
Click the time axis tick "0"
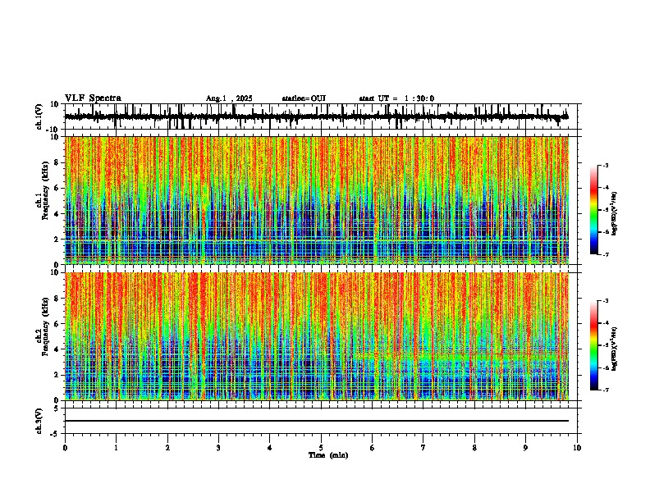[65, 448]
